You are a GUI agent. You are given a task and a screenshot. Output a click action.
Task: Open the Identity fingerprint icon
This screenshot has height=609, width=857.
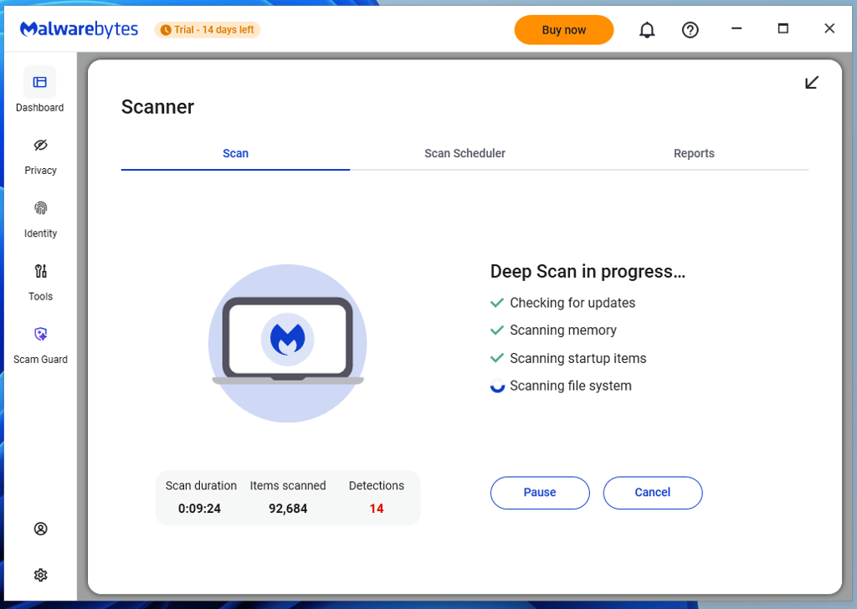point(40,208)
